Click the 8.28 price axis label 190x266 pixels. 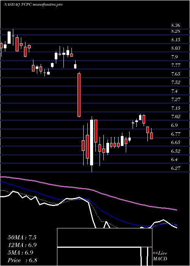point(176,31)
